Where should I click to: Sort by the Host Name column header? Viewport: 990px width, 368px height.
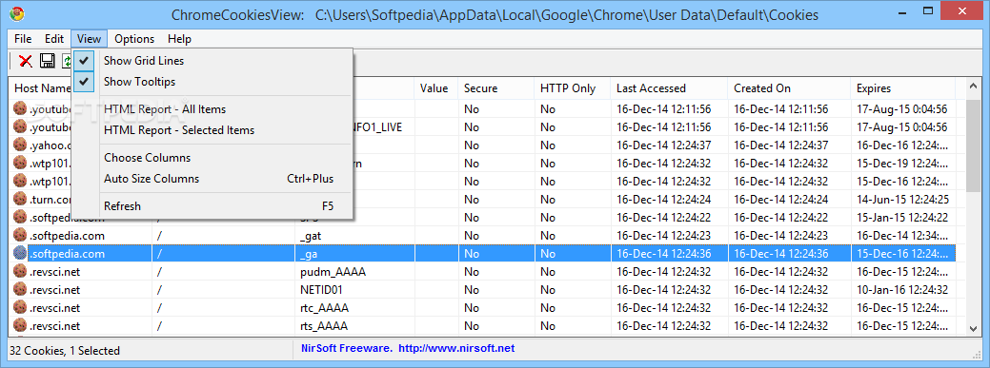[42, 88]
